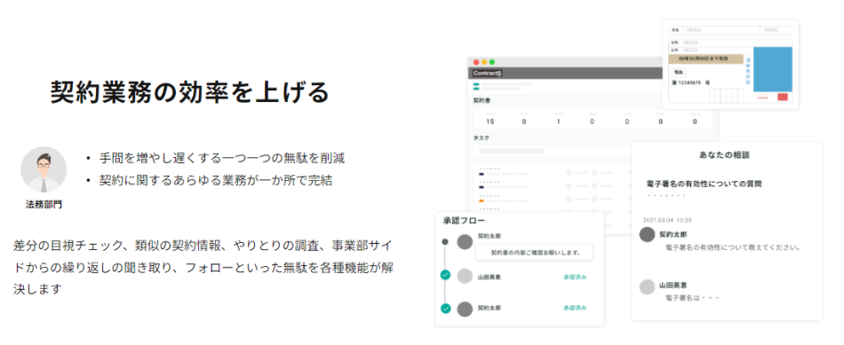Click the yellow dot in ContractS window titlebar
This screenshot has height=345, width=844.
coord(484,62)
